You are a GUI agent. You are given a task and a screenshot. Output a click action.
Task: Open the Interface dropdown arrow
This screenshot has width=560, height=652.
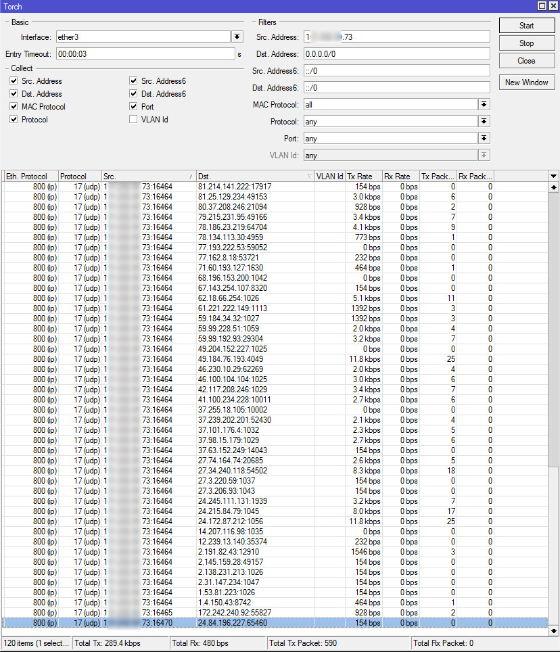[x=237, y=37]
